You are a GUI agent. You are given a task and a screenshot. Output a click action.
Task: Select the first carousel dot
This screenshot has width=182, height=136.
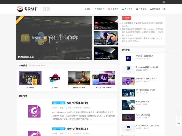(86, 57)
